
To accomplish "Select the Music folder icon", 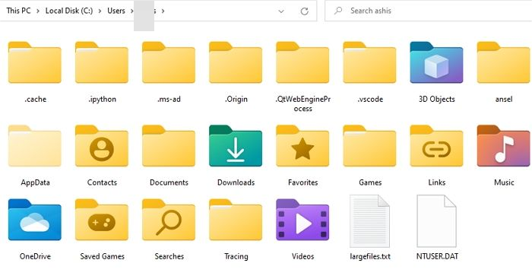I will tap(503, 146).
